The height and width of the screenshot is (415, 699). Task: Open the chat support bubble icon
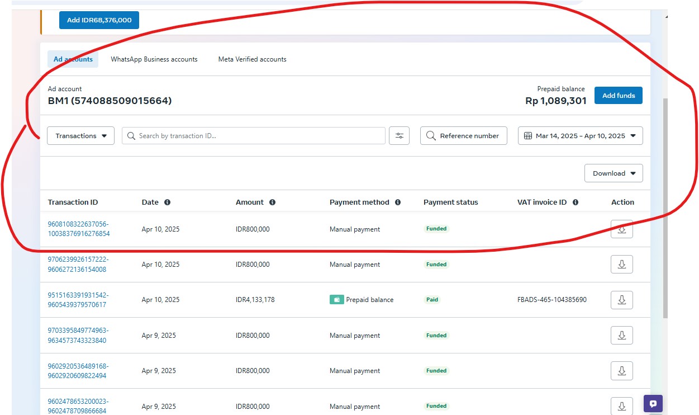[x=653, y=403]
